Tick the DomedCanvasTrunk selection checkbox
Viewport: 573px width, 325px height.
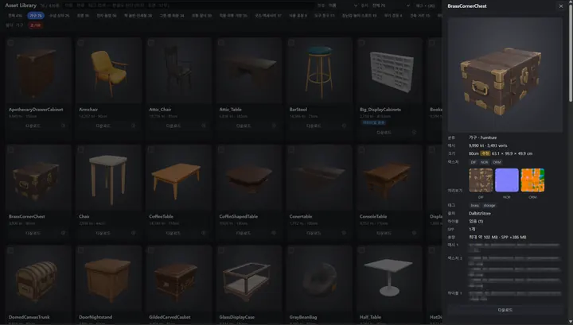(x=10, y=250)
